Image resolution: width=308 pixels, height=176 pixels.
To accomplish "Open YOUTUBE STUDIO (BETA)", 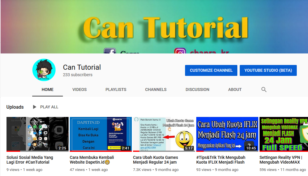I will coord(268,70).
